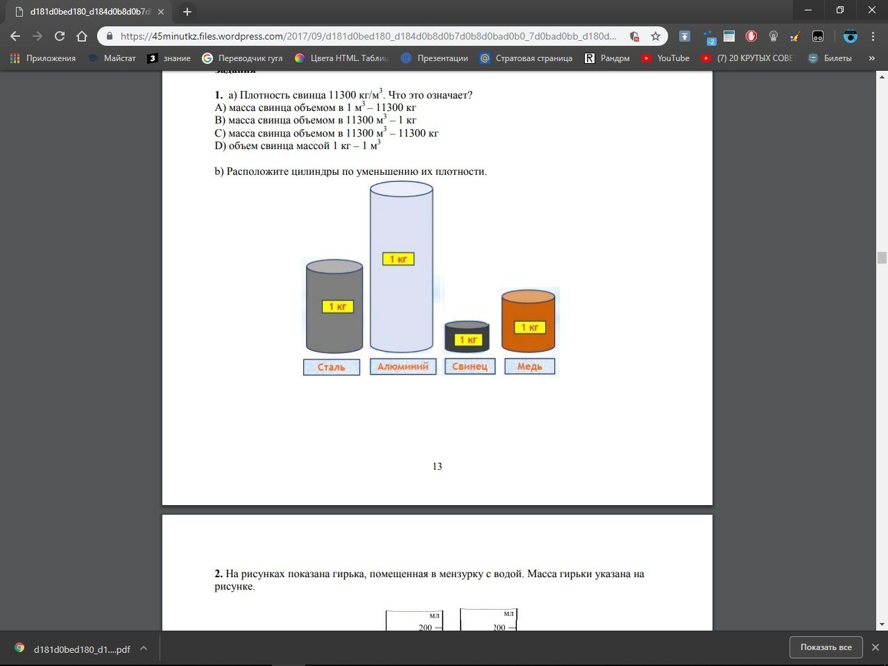Image resolution: width=888 pixels, height=666 pixels.
Task: Open the upload arrow extension
Action: pos(685,36)
